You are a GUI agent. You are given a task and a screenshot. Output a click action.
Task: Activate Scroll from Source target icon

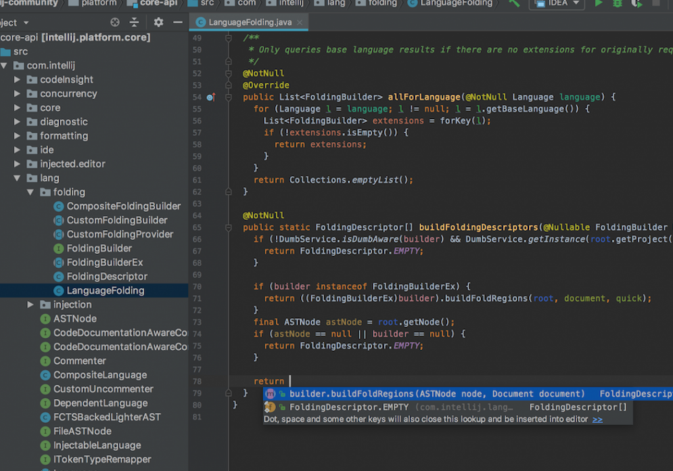[114, 22]
